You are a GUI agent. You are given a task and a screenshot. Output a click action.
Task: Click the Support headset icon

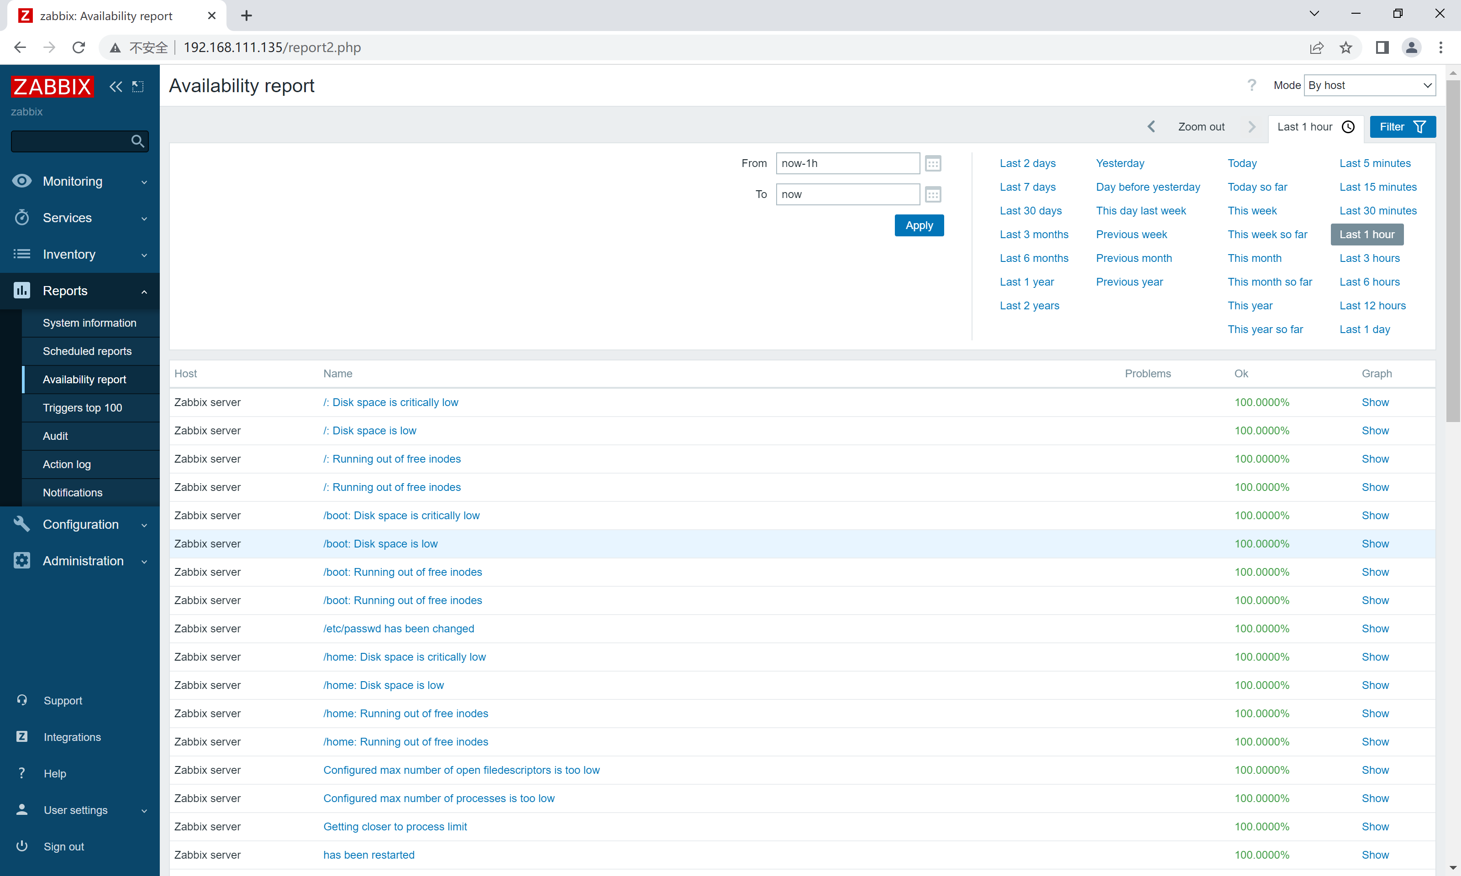tap(22, 700)
